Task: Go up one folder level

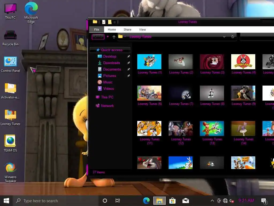Action: tap(114, 37)
